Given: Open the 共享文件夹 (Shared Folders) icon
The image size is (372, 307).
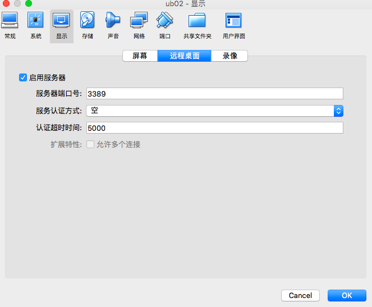Looking at the screenshot, I should click(x=198, y=26).
